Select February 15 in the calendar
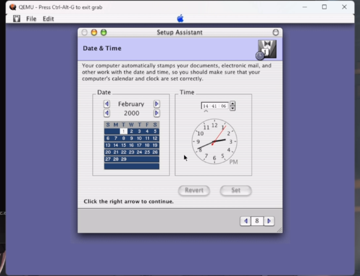The width and height of the screenshot is (360, 276). 123,145
